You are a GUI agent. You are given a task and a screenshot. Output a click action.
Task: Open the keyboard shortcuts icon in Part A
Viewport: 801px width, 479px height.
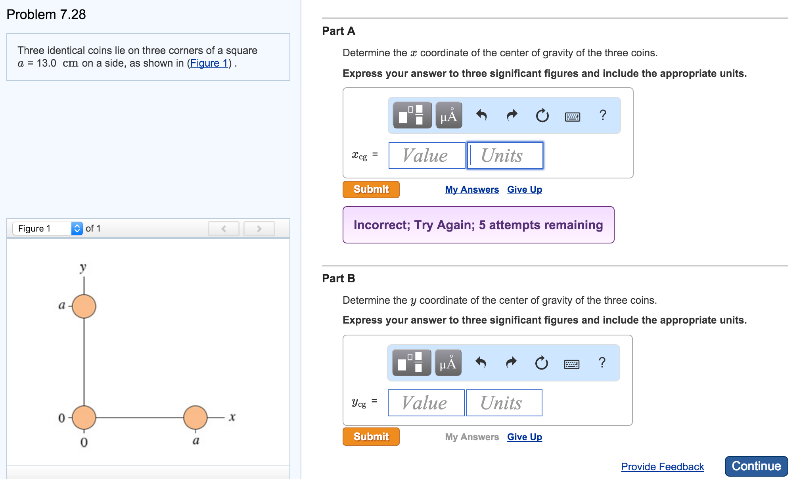point(572,116)
